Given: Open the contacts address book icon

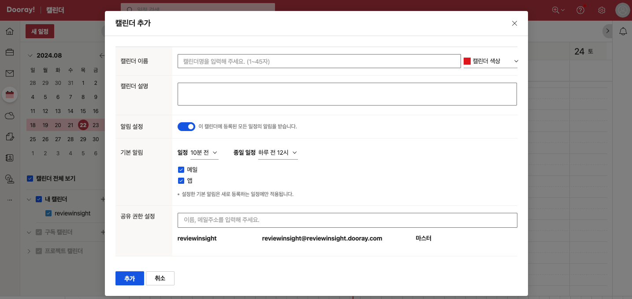Looking at the screenshot, I should 10,157.
